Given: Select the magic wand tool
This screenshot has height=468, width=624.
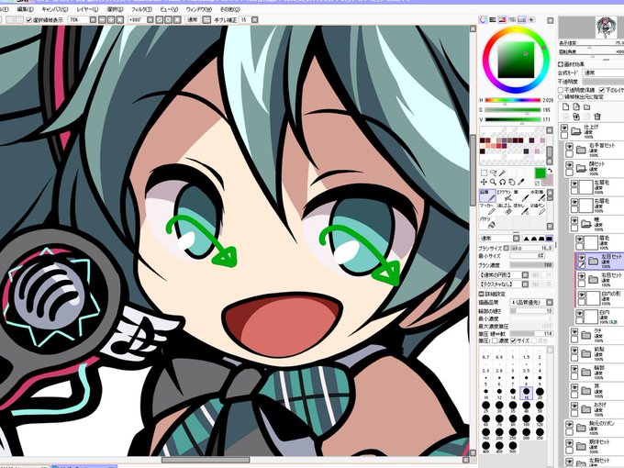Looking at the screenshot, I should (503, 173).
